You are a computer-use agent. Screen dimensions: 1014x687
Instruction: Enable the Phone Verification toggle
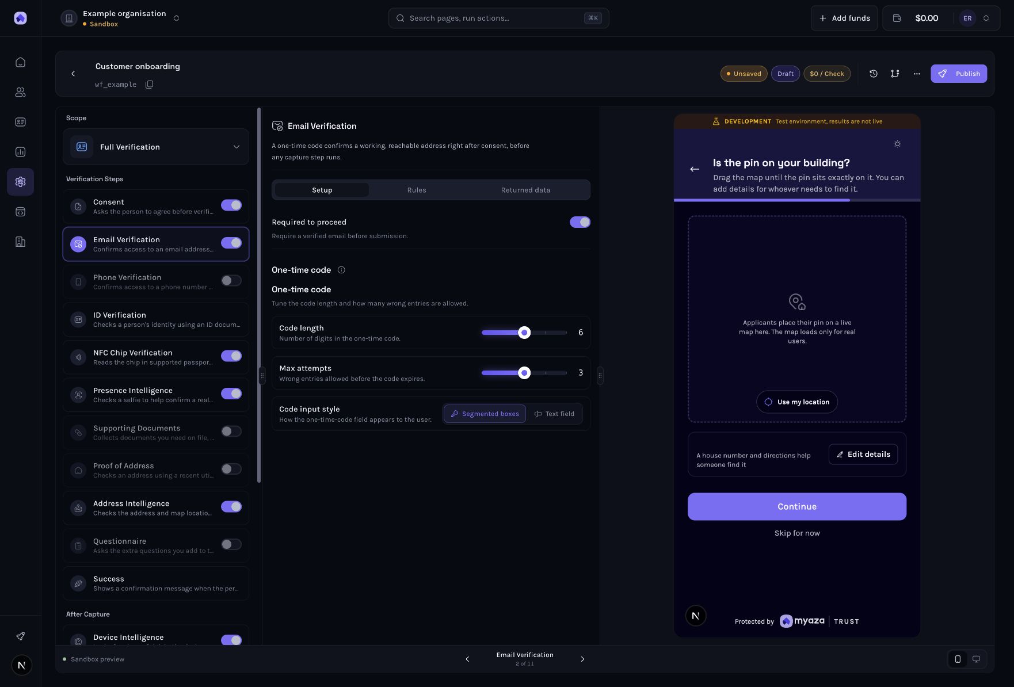[231, 281]
